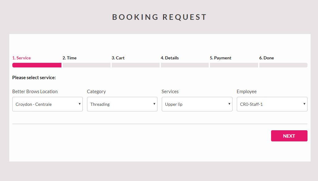This screenshot has width=318, height=181.
Task: Select the 5. Payment step label
Action: click(220, 58)
